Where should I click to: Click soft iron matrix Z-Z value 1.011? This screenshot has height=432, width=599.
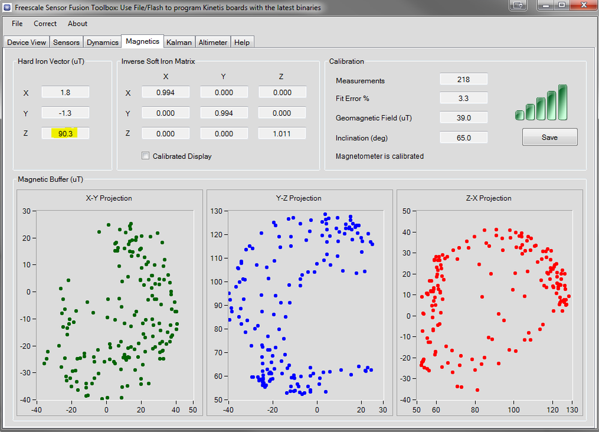[x=282, y=134]
